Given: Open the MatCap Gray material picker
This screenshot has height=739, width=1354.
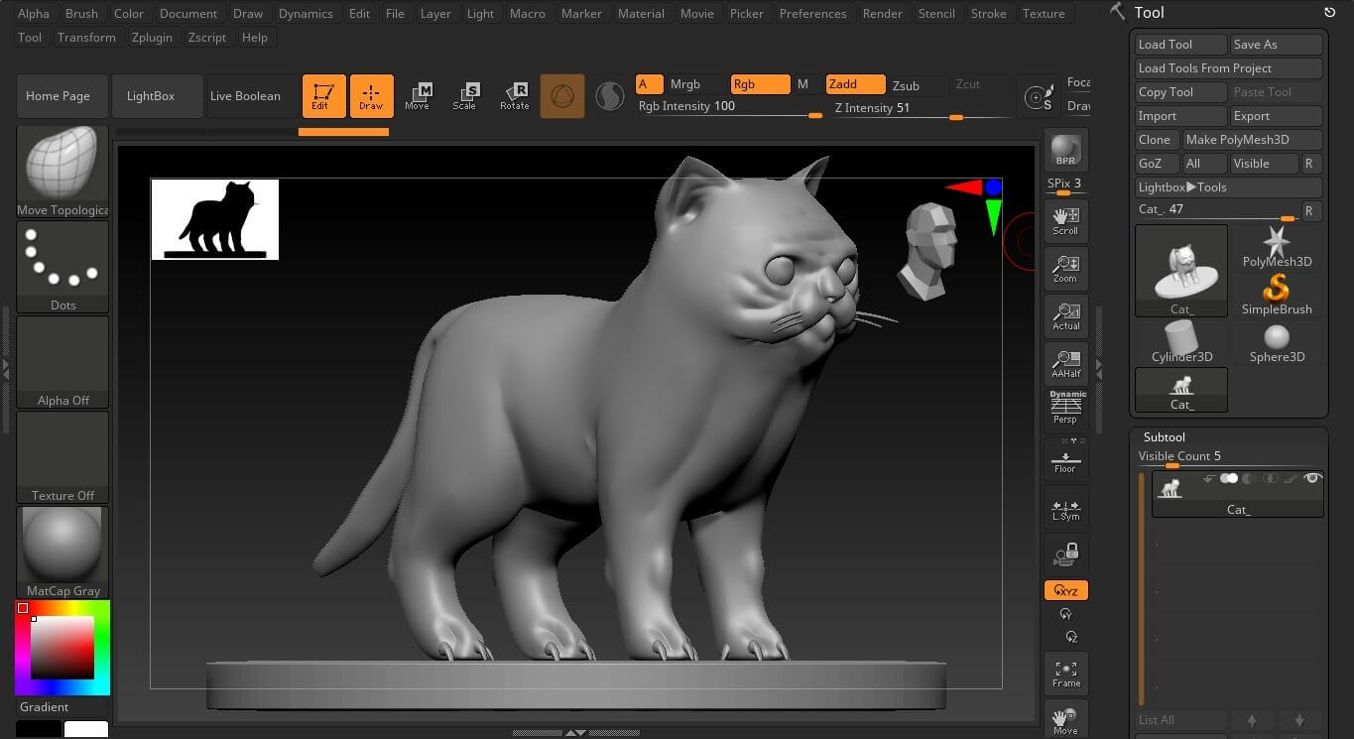Looking at the screenshot, I should pyautogui.click(x=62, y=553).
